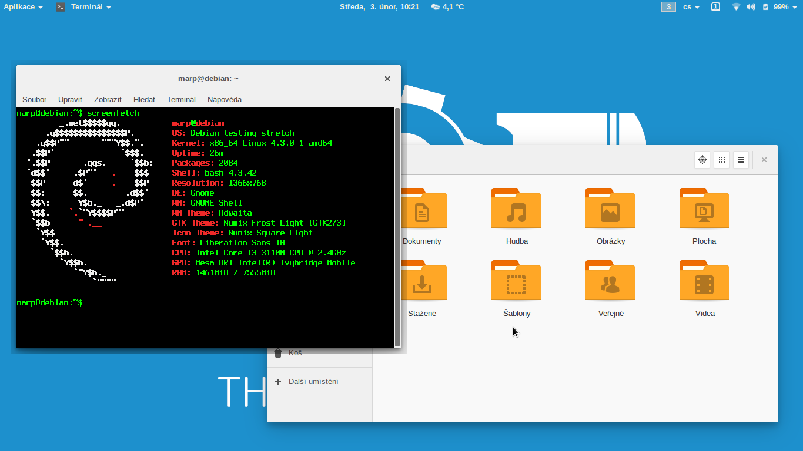803x451 pixels.
Task: Click the 'Resolution: 1366x768' line
Action: tap(219, 183)
